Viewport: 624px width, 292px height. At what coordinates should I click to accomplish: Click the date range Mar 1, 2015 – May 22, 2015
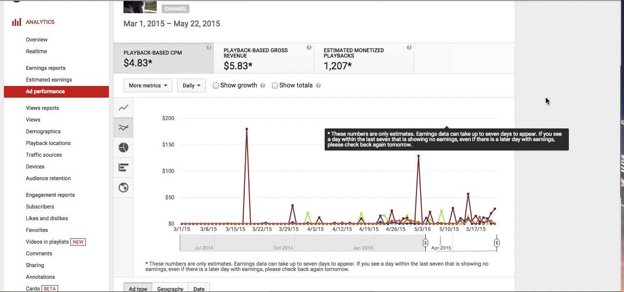click(172, 23)
